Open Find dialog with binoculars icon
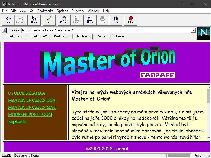 coord(116,20)
